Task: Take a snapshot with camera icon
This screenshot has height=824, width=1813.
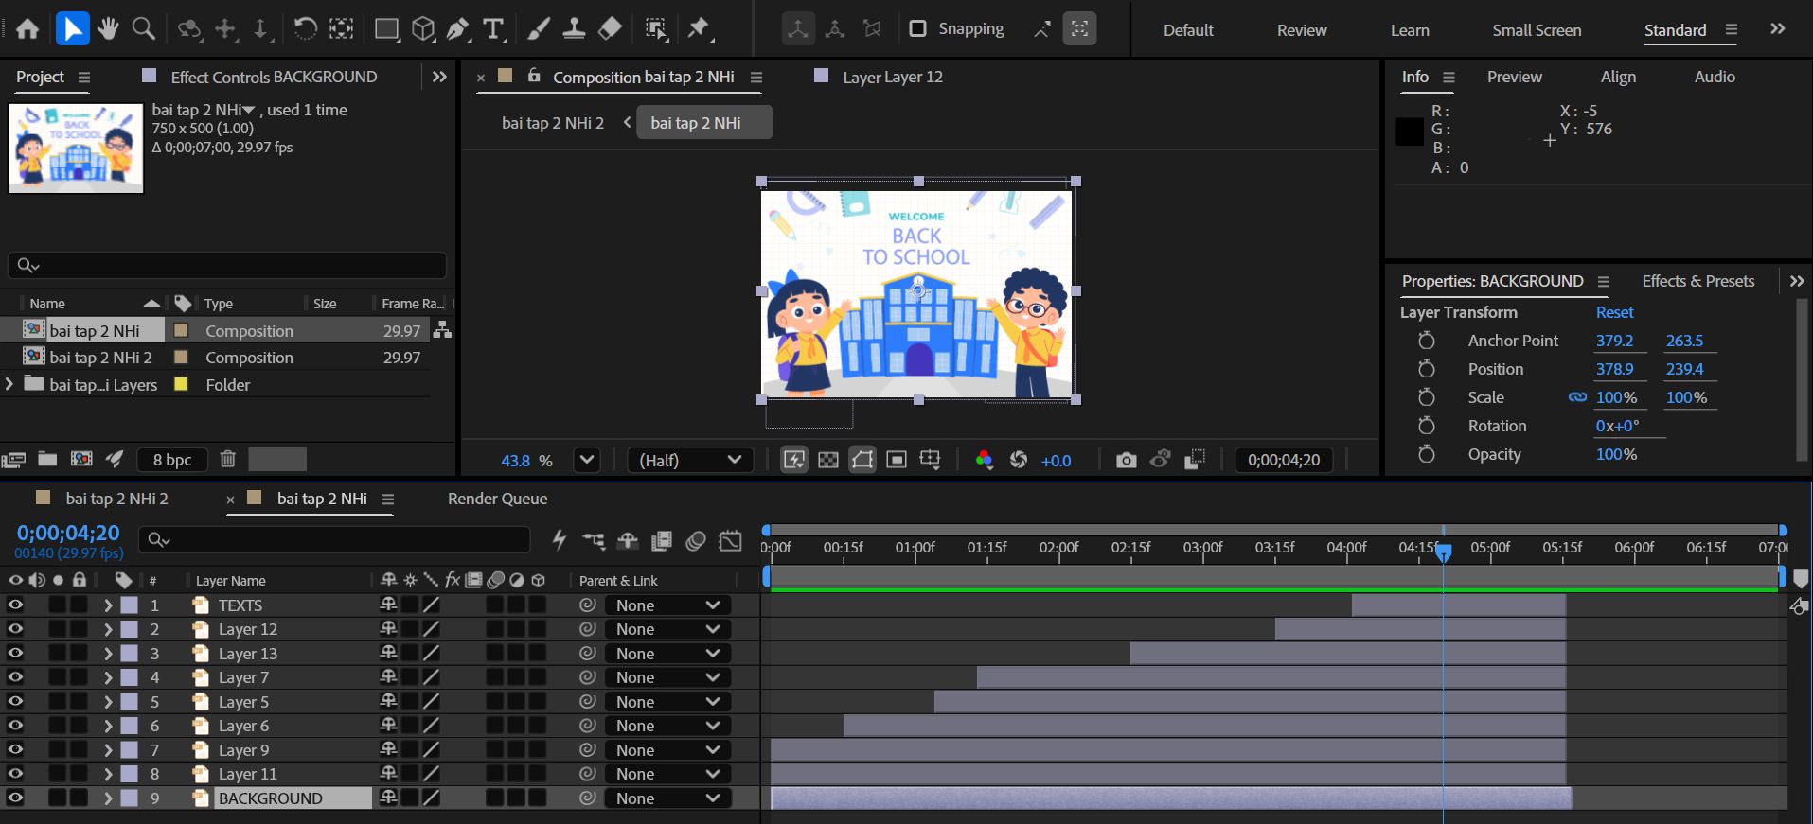Action: click(x=1126, y=461)
